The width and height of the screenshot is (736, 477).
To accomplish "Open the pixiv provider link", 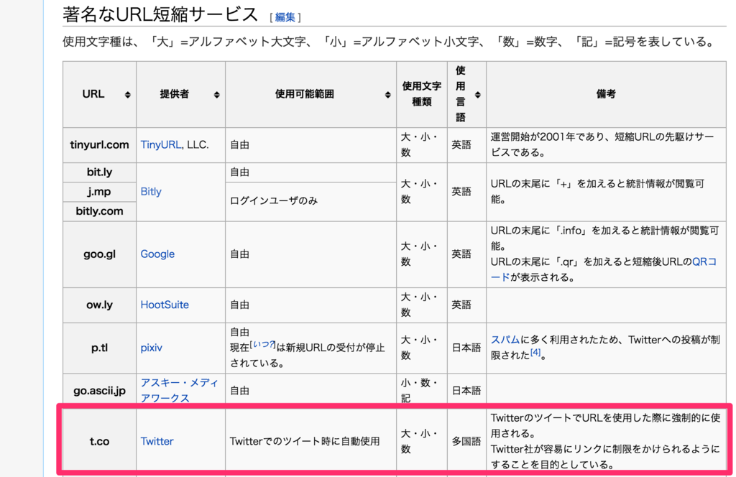I will tap(151, 348).
